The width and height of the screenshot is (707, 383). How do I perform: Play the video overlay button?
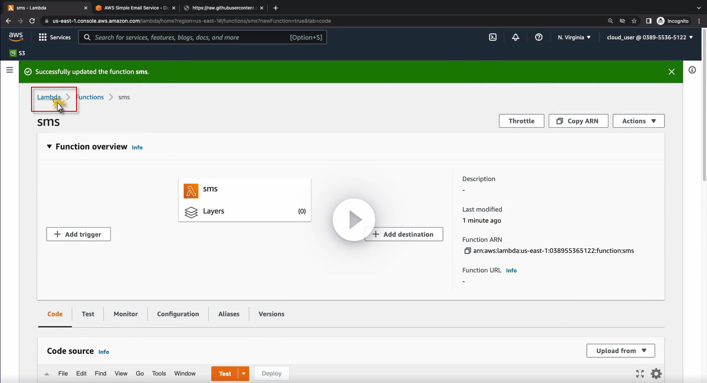pyautogui.click(x=354, y=220)
